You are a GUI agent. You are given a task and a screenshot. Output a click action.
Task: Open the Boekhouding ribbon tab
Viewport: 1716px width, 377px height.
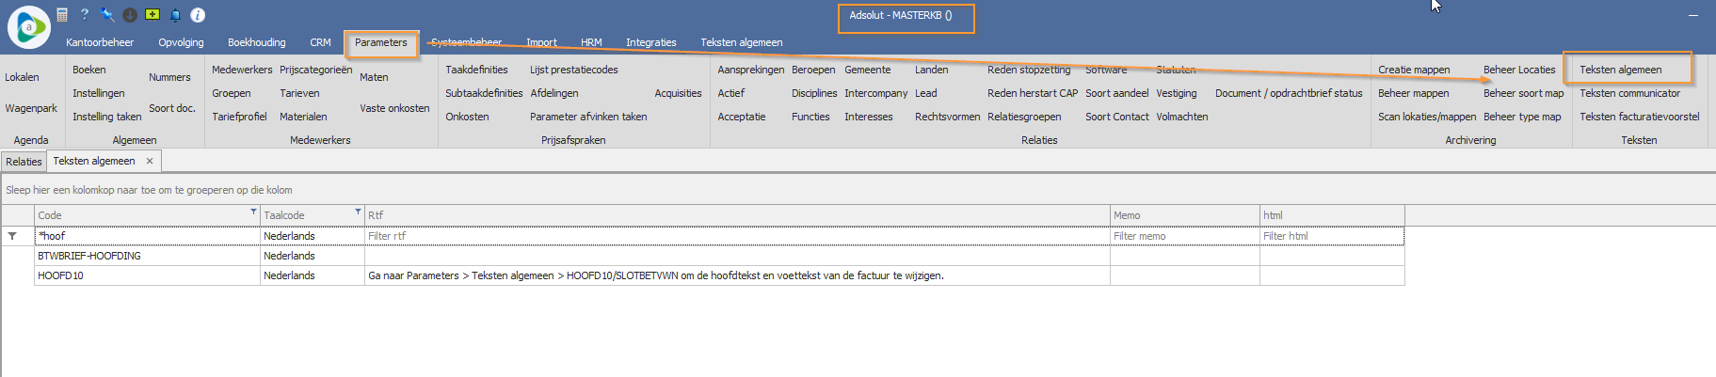point(256,42)
